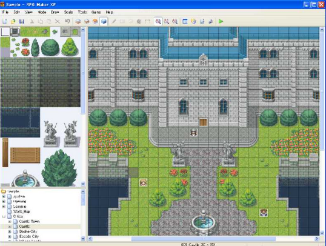Pick the fountain tile in palette
The width and height of the screenshot is (326, 246).
pos(25,179)
